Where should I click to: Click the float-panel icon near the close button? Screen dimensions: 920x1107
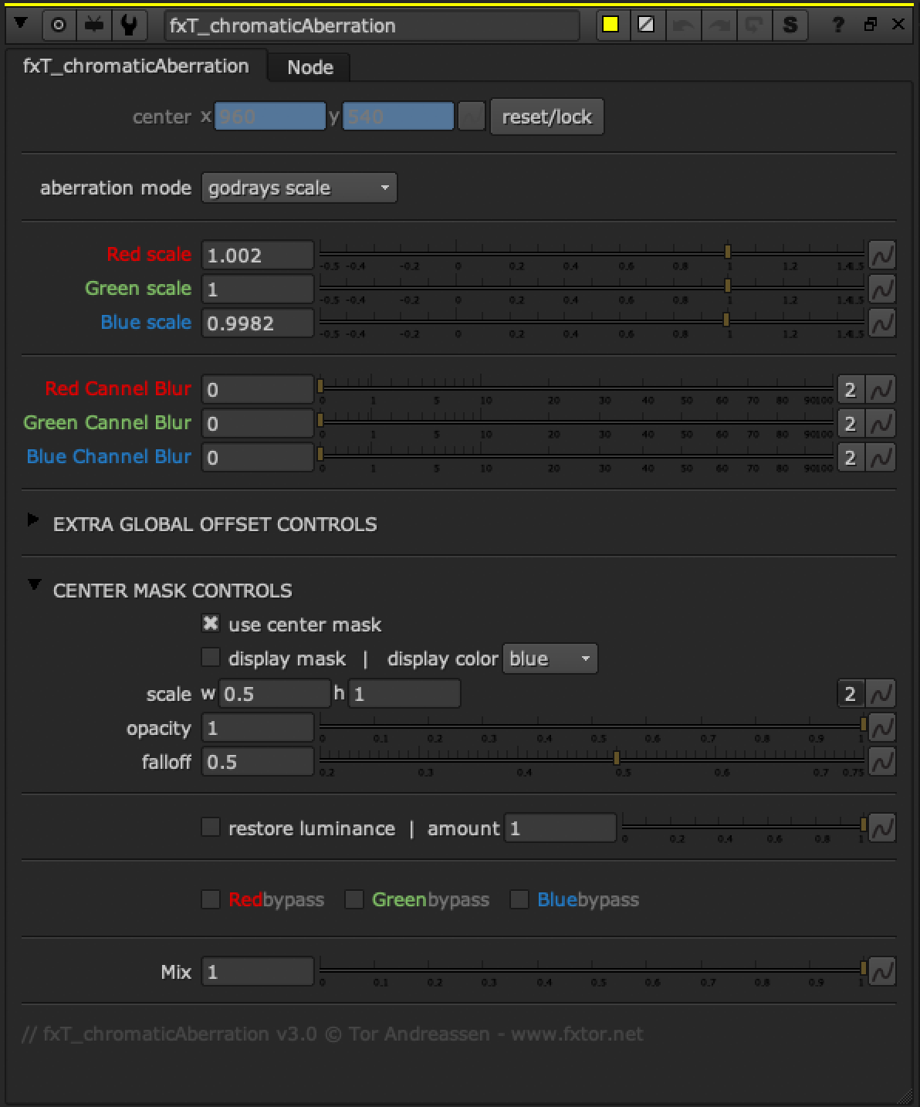(871, 24)
